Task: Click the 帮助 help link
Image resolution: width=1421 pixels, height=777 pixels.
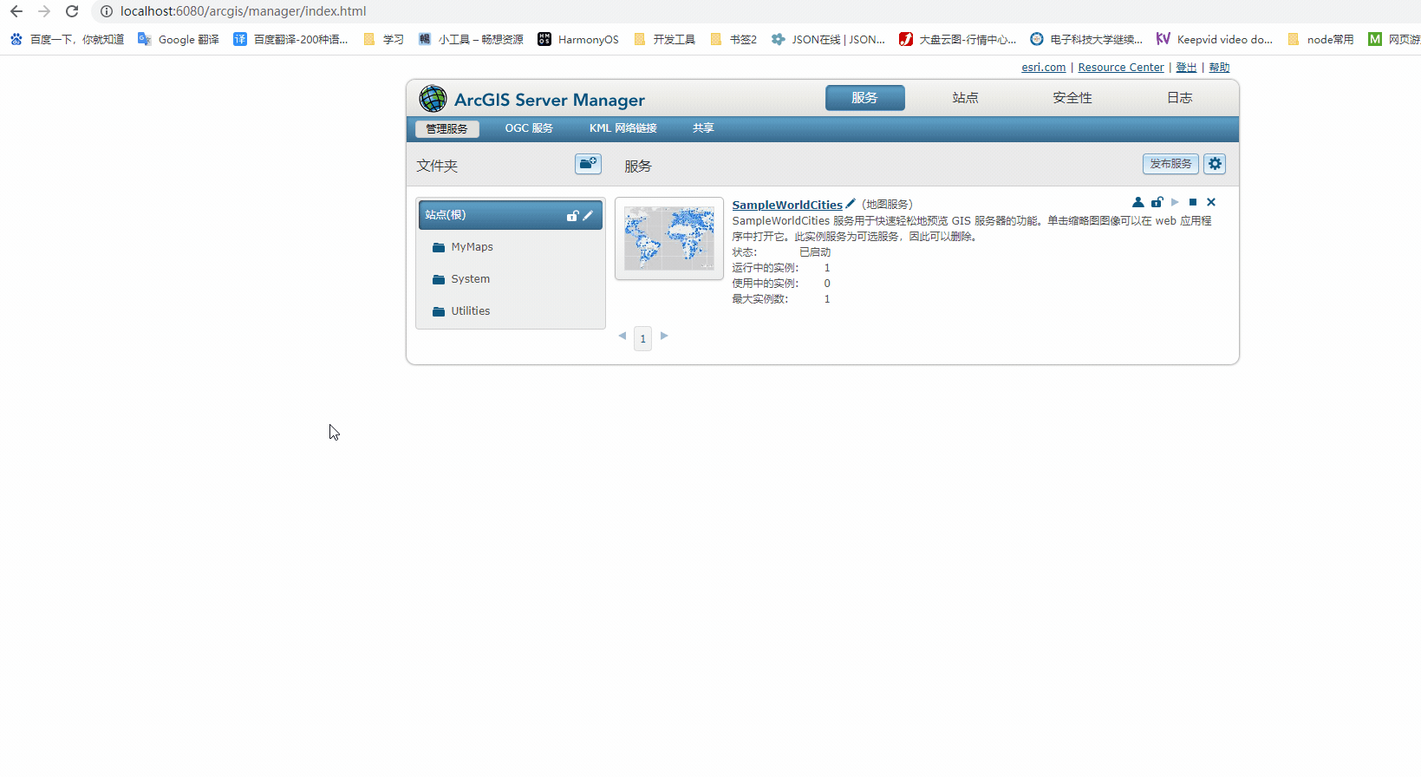Action: 1219,68
